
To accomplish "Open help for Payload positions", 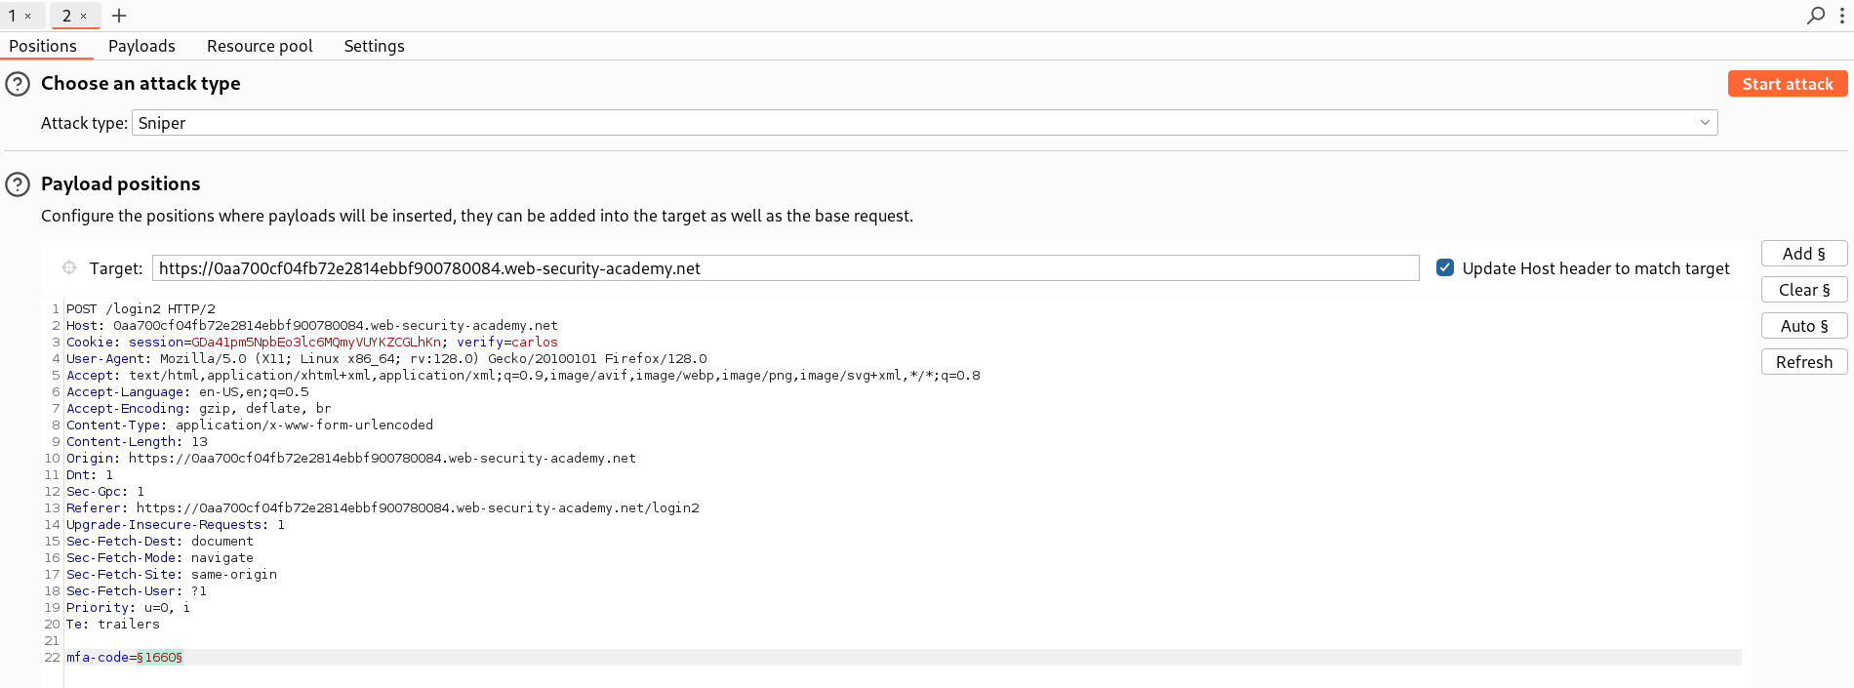I will pos(18,184).
